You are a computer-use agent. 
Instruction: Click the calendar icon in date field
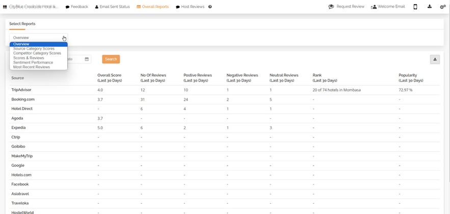[87, 59]
